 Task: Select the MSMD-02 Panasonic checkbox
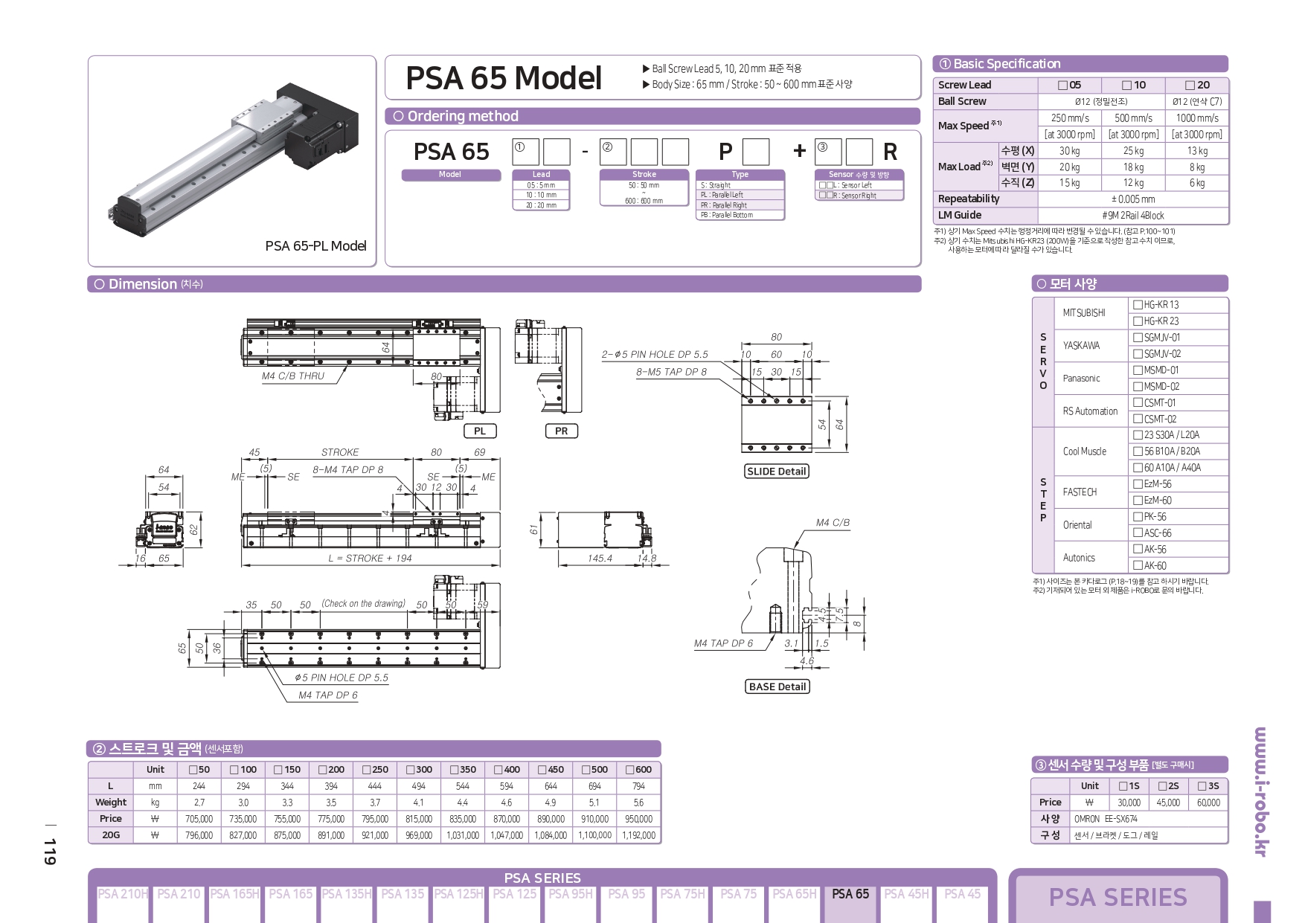(x=1138, y=387)
